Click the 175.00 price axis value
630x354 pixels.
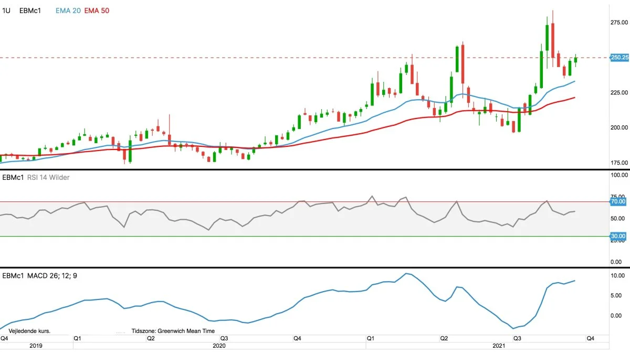coord(619,163)
